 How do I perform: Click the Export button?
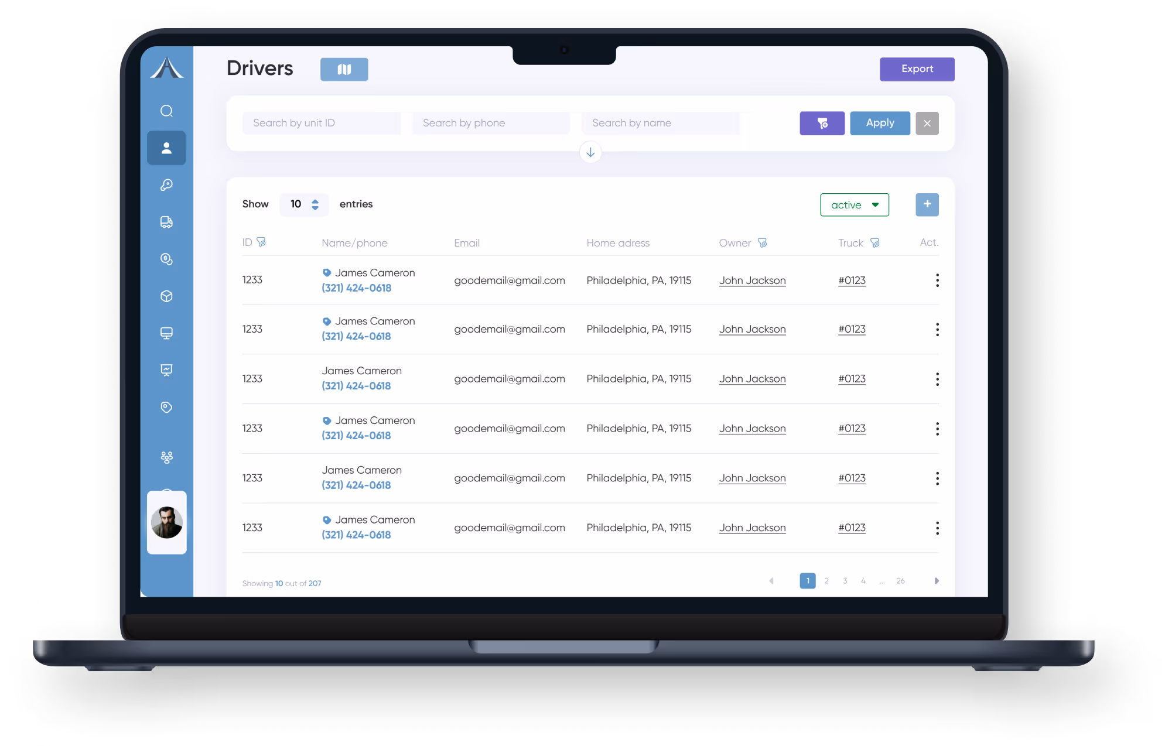[917, 69]
